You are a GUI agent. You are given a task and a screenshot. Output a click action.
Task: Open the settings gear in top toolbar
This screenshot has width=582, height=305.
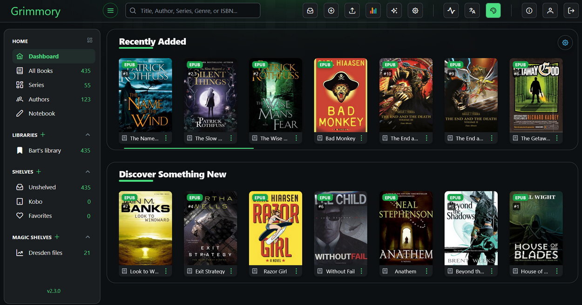[x=415, y=10]
